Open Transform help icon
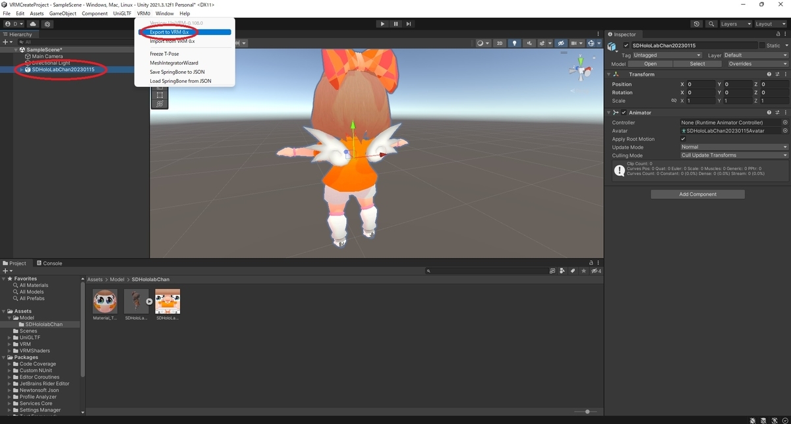 coord(769,74)
